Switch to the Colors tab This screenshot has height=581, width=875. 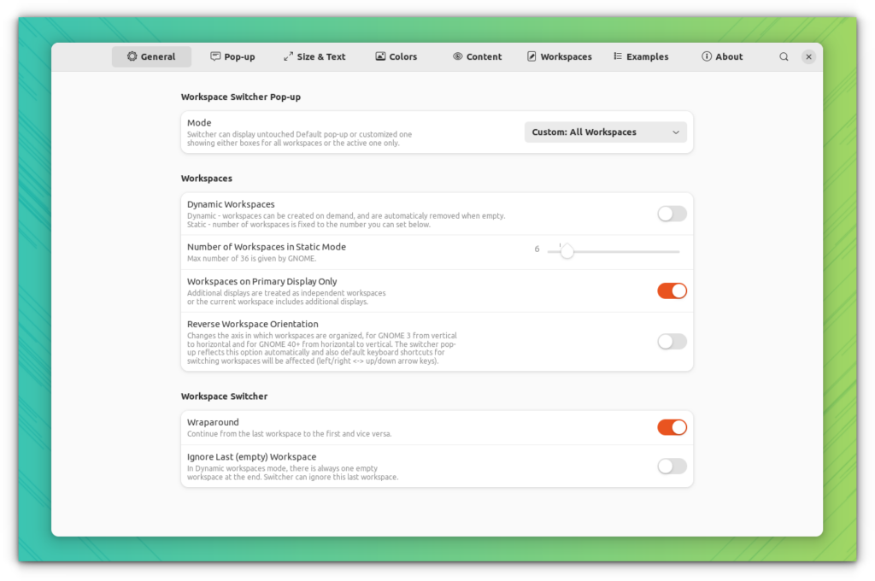click(396, 57)
